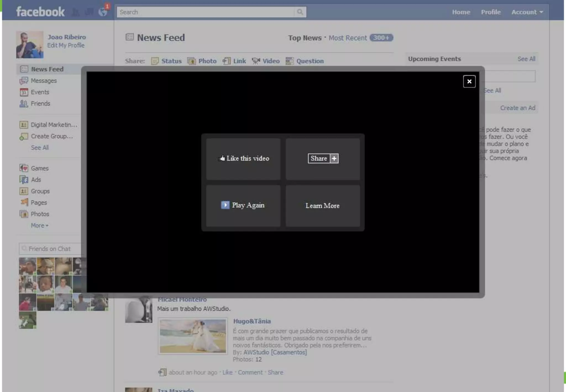Close the video overlay with the X button
The image size is (566, 392).
click(x=469, y=81)
